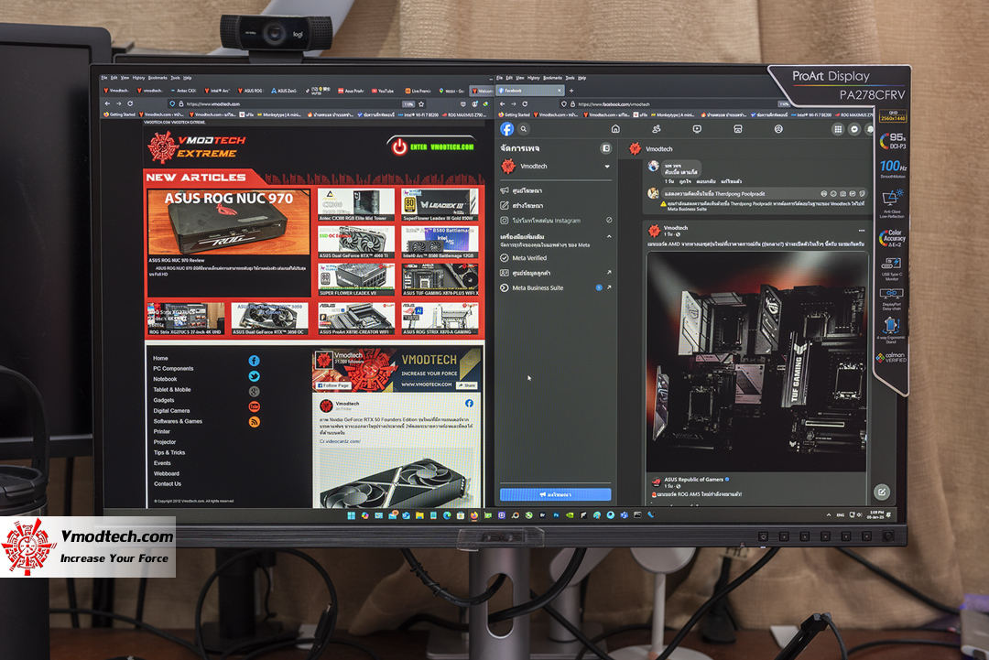Viewport: 989px width, 660px height.
Task: Open Photoshop from the taskbar
Action: (556, 515)
